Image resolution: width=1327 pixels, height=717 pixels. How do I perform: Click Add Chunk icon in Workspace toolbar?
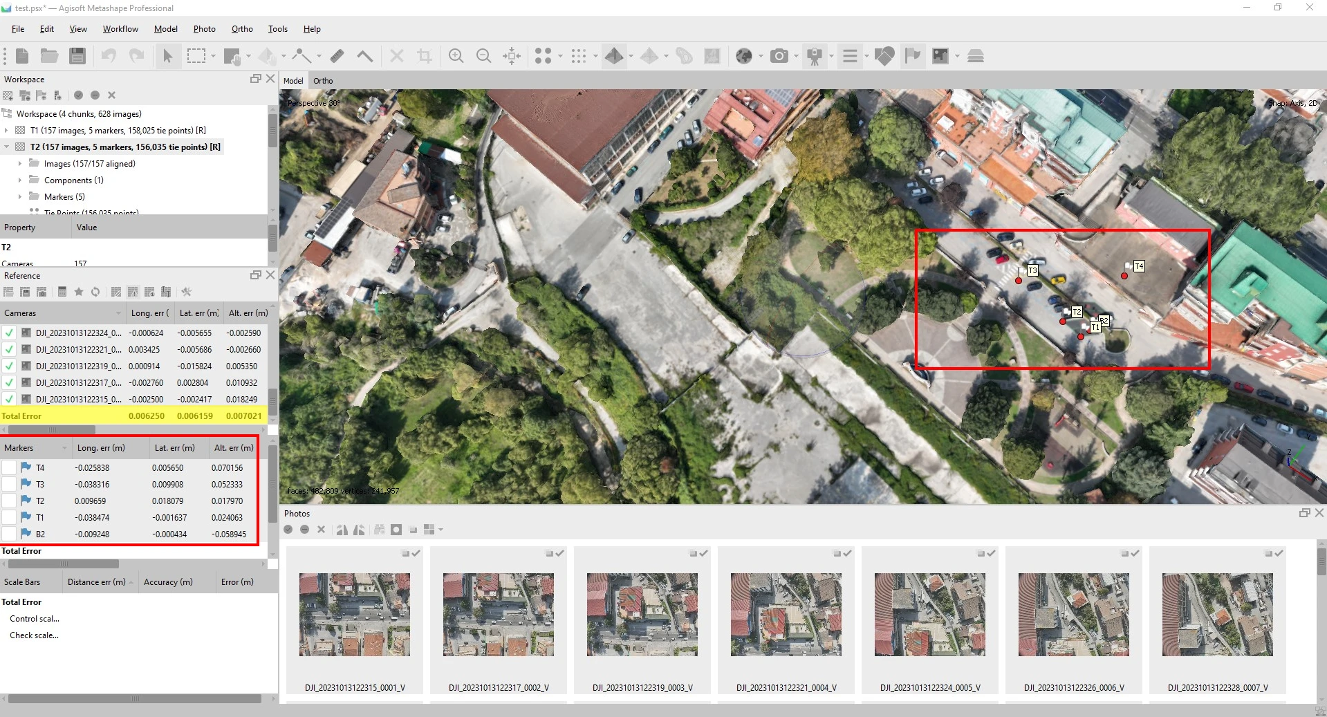point(8,95)
